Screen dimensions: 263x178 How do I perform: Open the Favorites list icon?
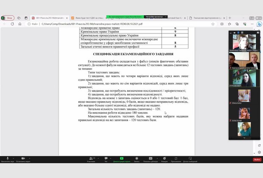click(x=229, y=24)
